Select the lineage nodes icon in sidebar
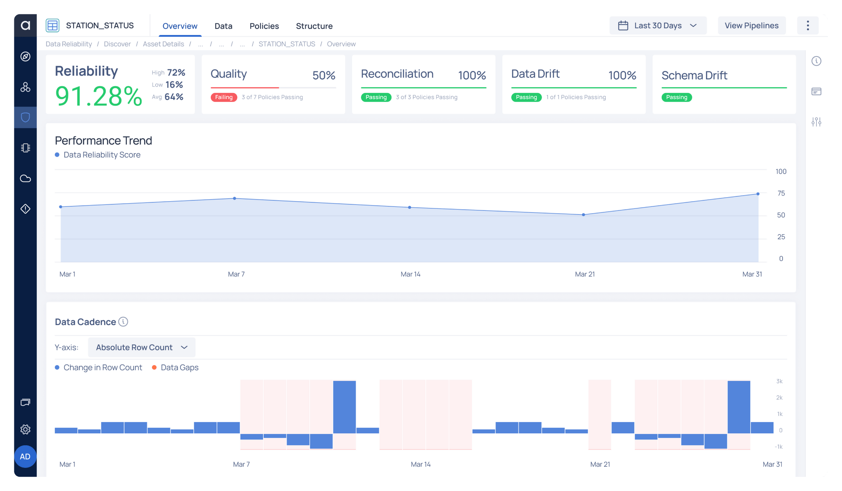Viewport: 842px width, 491px height. tap(25, 88)
